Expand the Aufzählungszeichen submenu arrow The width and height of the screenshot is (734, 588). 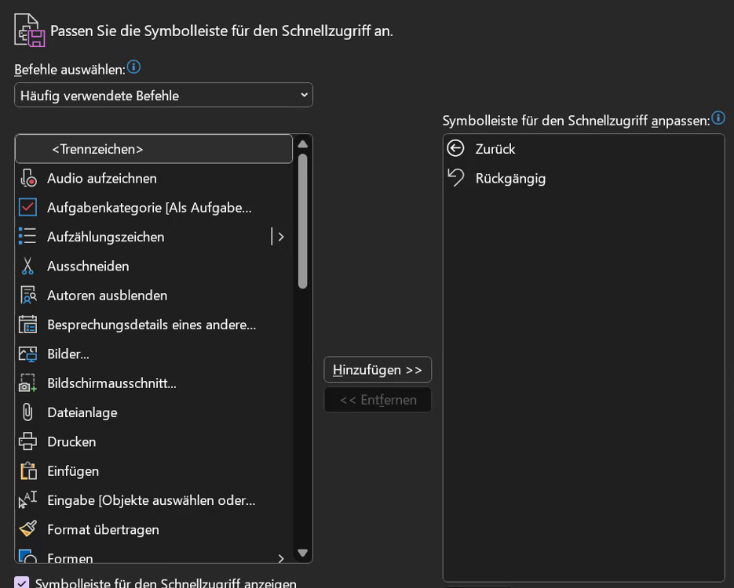(280, 237)
